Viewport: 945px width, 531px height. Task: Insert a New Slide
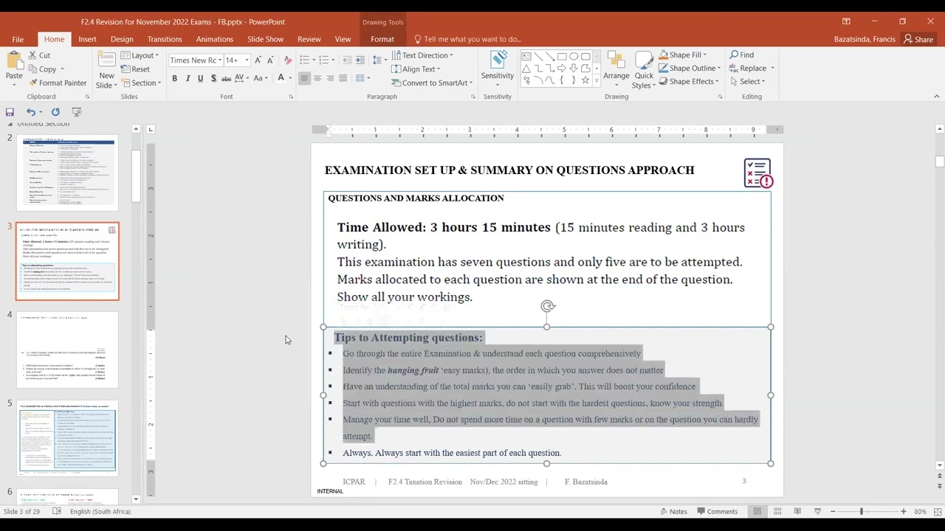(x=106, y=71)
